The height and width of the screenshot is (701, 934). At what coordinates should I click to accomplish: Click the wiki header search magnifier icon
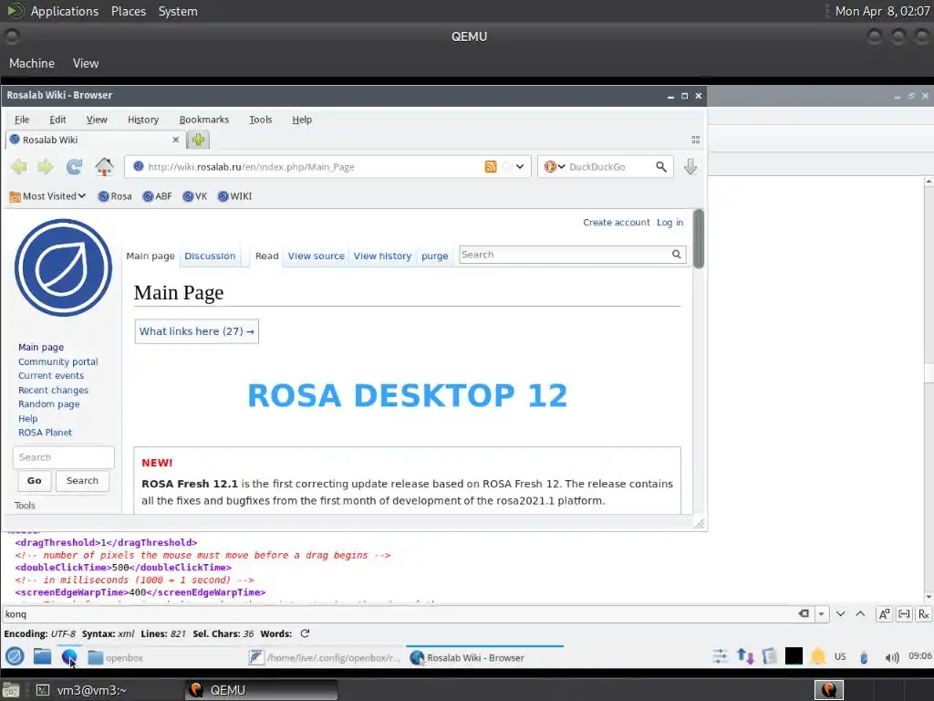pos(677,255)
